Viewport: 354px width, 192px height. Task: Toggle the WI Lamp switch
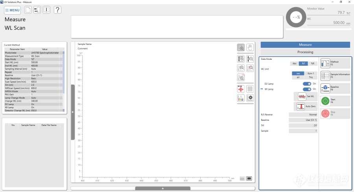pyautogui.click(x=307, y=89)
